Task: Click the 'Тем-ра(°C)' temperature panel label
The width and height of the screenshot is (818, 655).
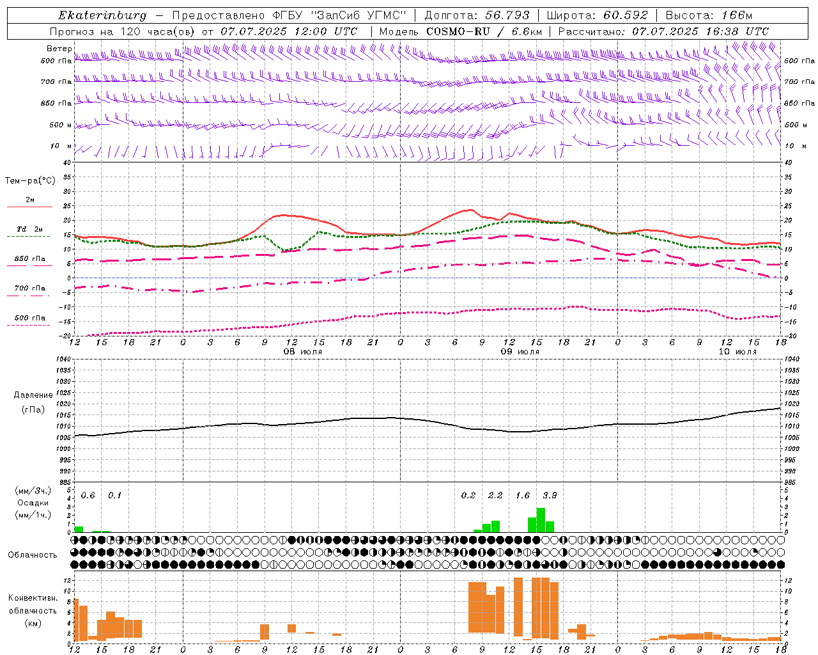Action: click(x=30, y=181)
